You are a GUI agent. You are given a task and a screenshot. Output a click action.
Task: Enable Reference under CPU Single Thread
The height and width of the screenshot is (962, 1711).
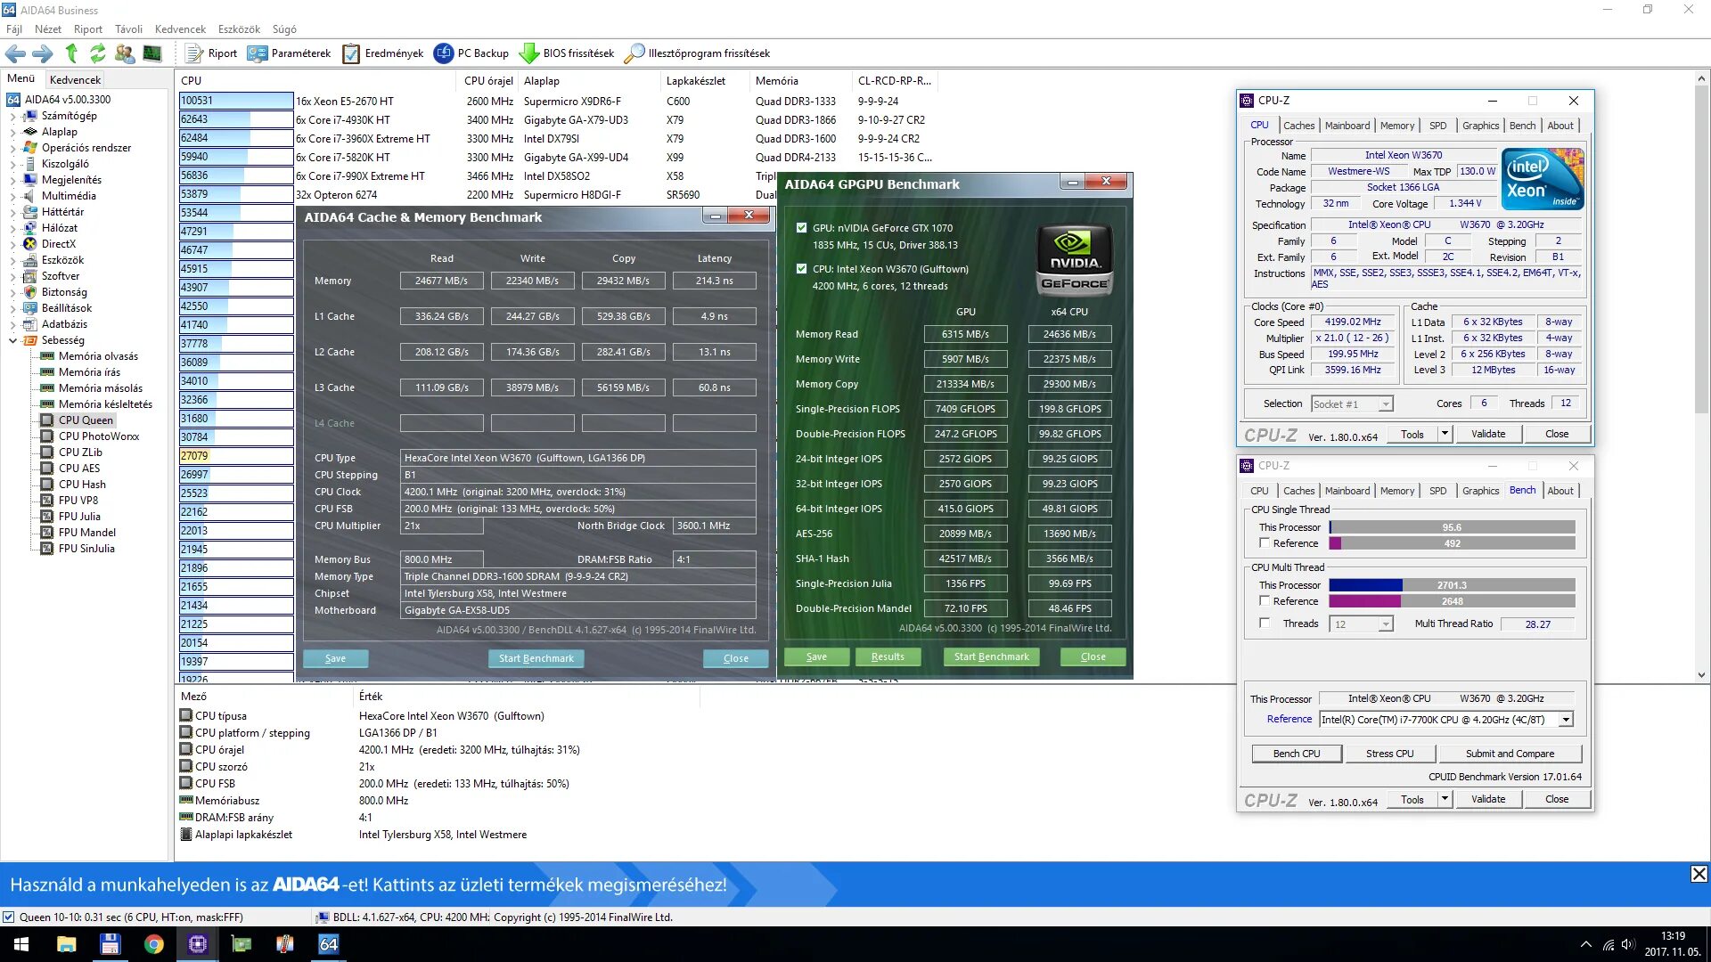1264,543
